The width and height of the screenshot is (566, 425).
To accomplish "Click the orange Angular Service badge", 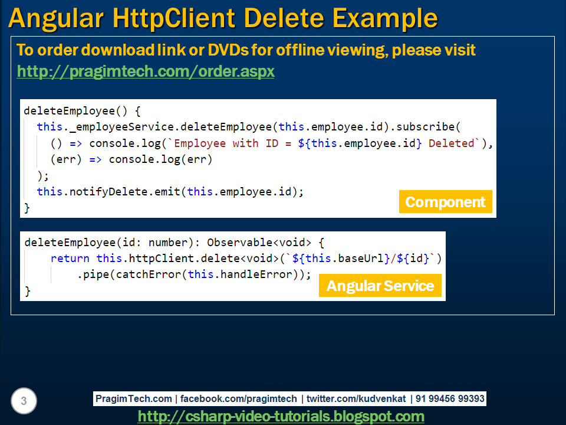I will pos(380,285).
